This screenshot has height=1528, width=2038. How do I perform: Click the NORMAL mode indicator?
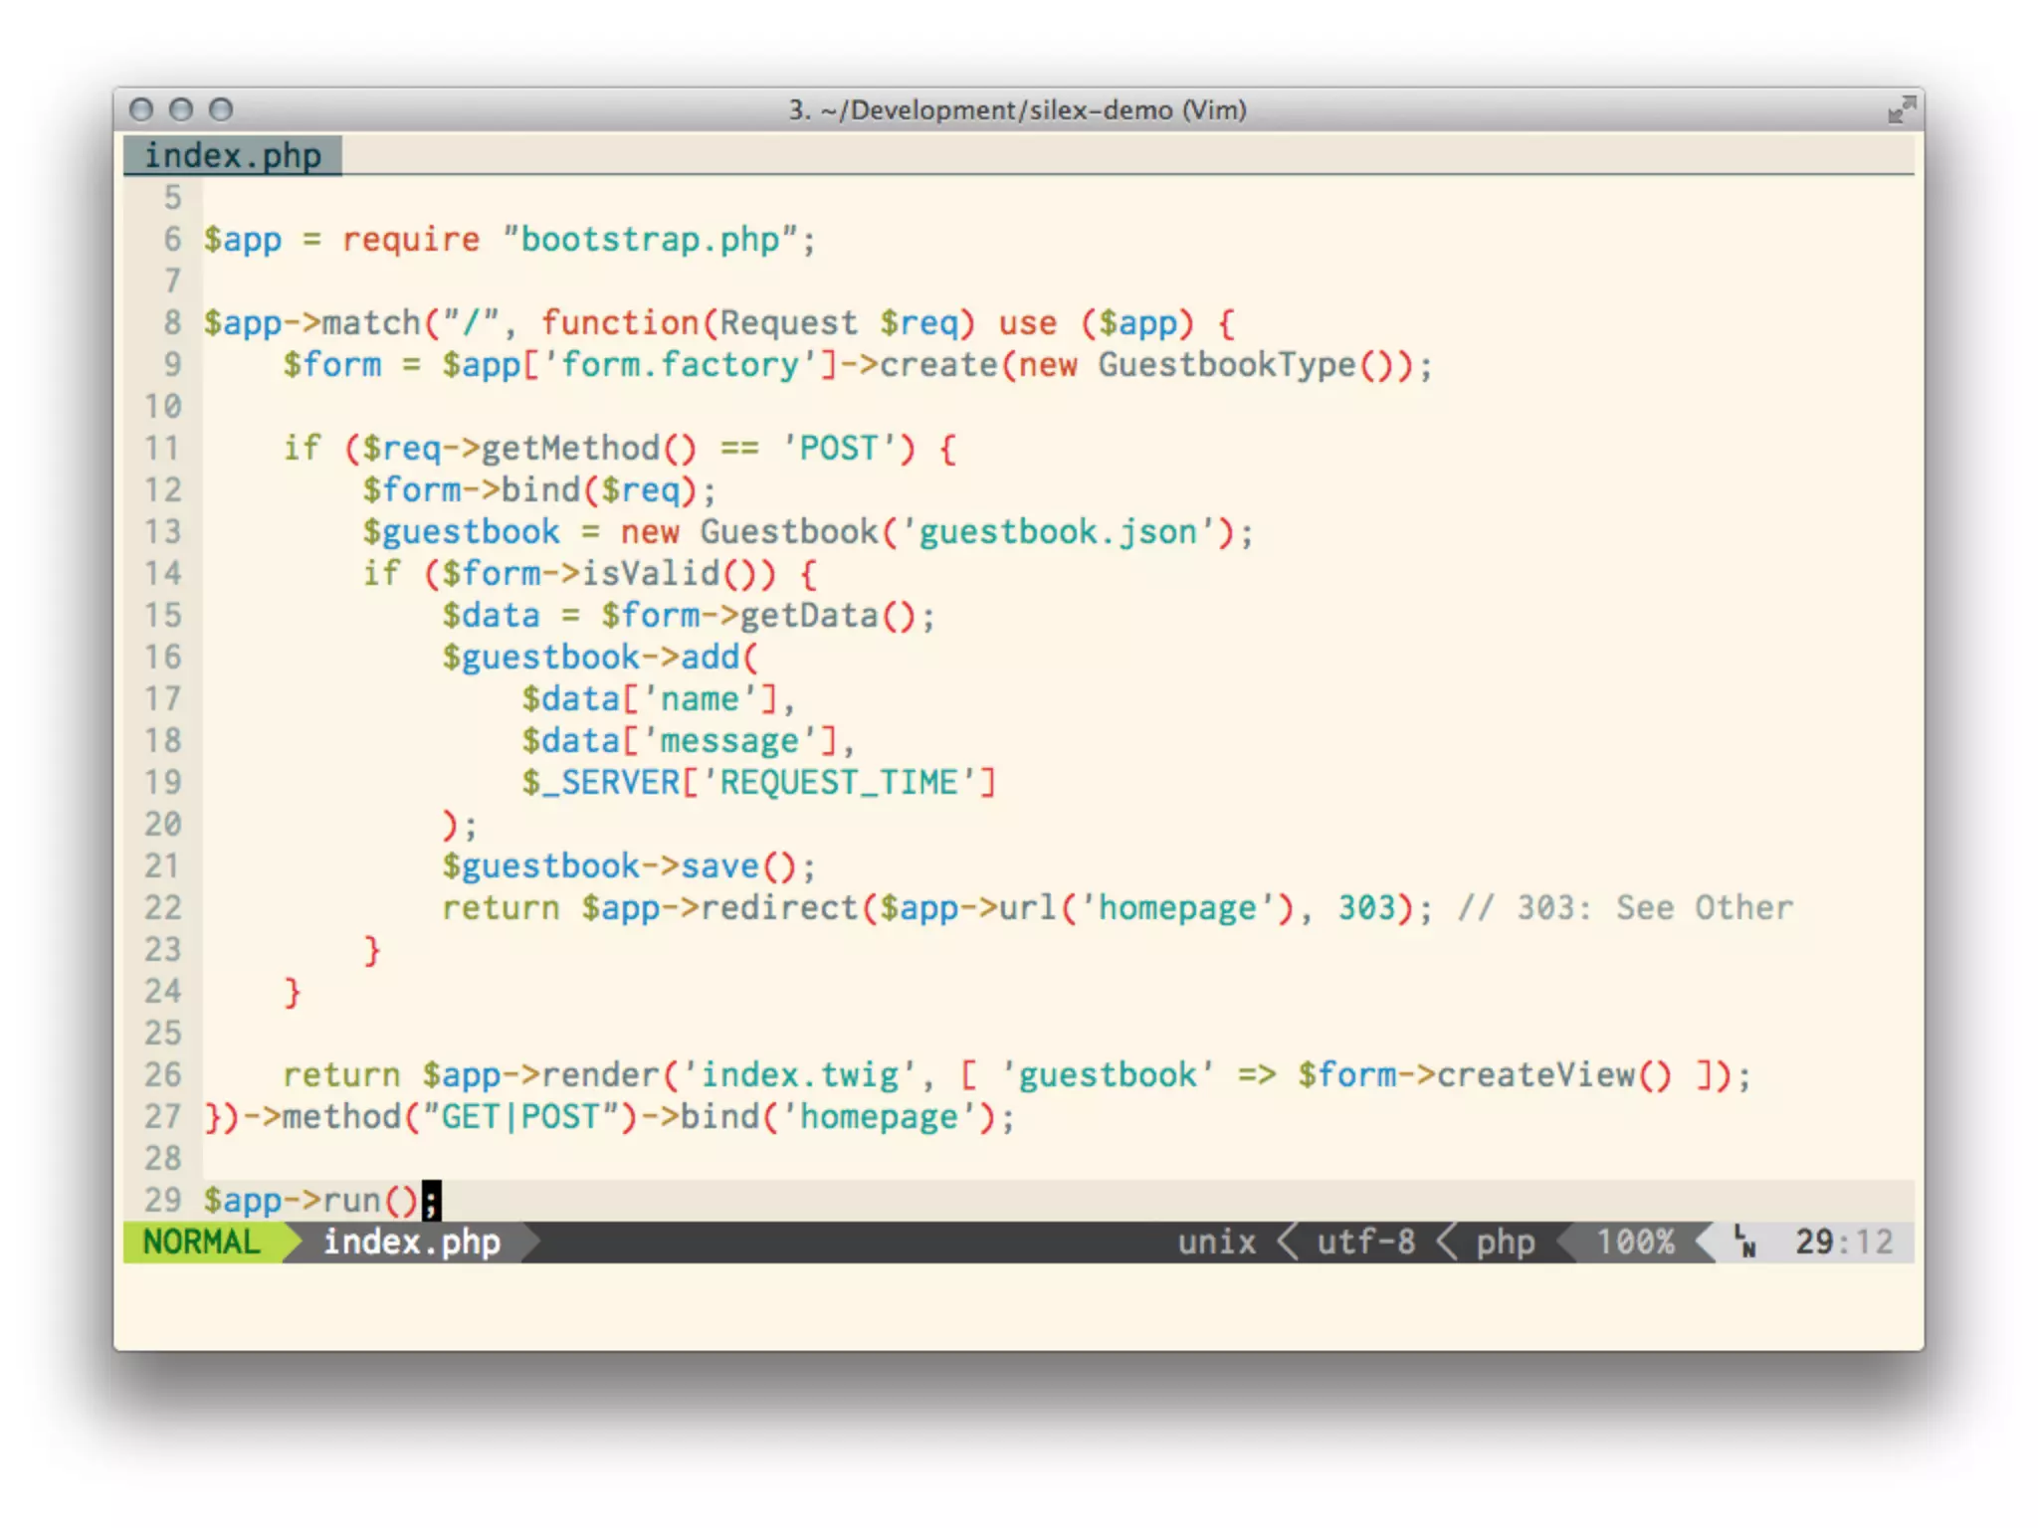[201, 1241]
